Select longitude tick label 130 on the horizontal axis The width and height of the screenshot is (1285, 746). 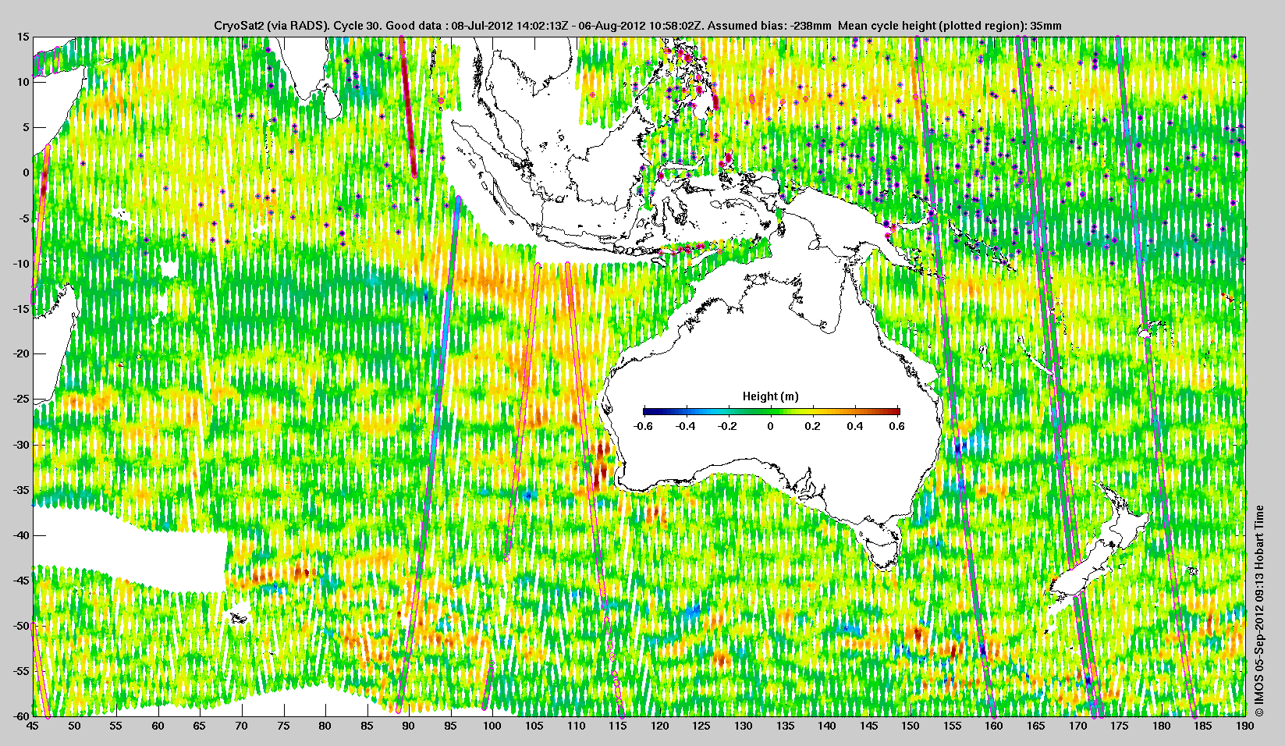[x=744, y=726]
